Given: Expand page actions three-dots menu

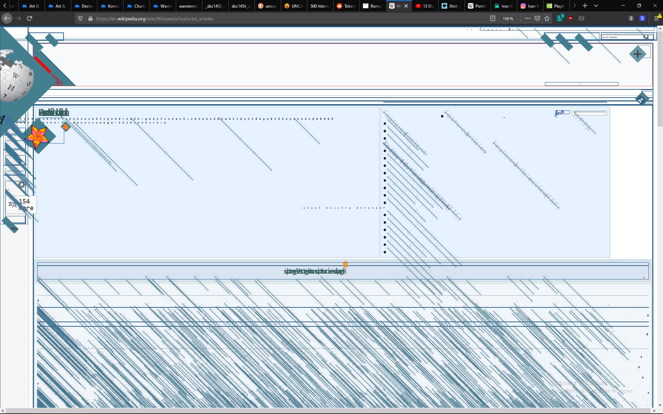Looking at the screenshot, I should [x=527, y=18].
